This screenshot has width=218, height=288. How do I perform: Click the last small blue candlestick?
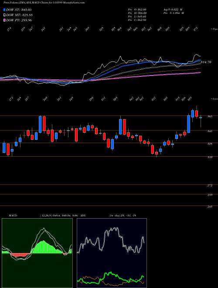[x=201, y=117]
